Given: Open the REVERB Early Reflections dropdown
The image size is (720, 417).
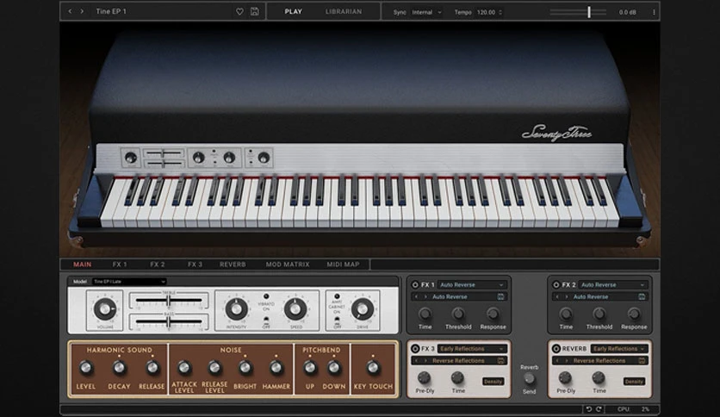Looking at the screenshot, I should pos(619,349).
